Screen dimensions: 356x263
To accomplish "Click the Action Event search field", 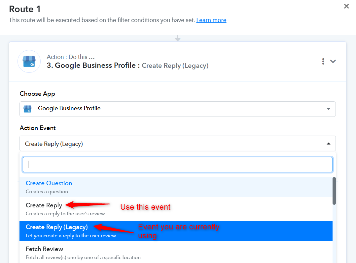I will pos(178,165).
